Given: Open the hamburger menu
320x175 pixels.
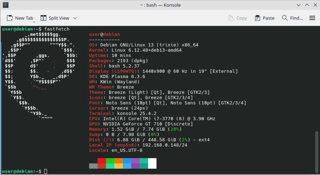Looking at the screenshot, I should (x=312, y=18).
